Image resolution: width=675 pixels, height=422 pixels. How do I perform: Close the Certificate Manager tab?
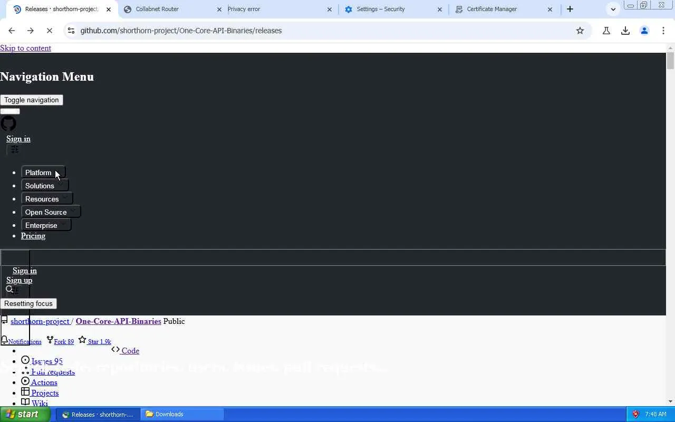pyautogui.click(x=550, y=9)
